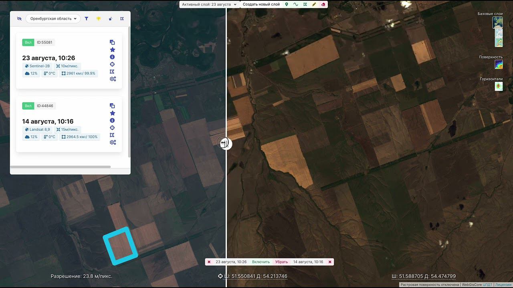The image size is (513, 288).
Task: Select the first base layer thumbnail
Action: click(497, 22)
